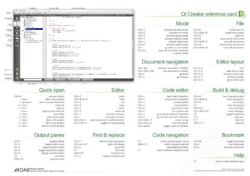Viewport: 250px width, 176px height.
Task: Click the build all button
Action: coord(17,78)
